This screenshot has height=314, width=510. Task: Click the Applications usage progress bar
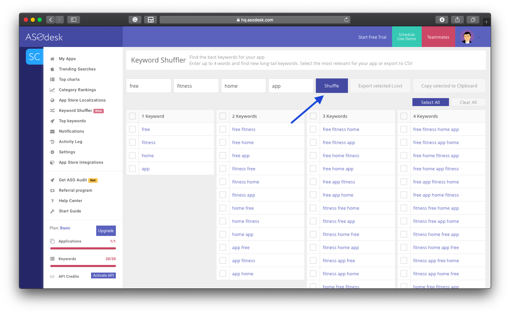tap(83, 248)
